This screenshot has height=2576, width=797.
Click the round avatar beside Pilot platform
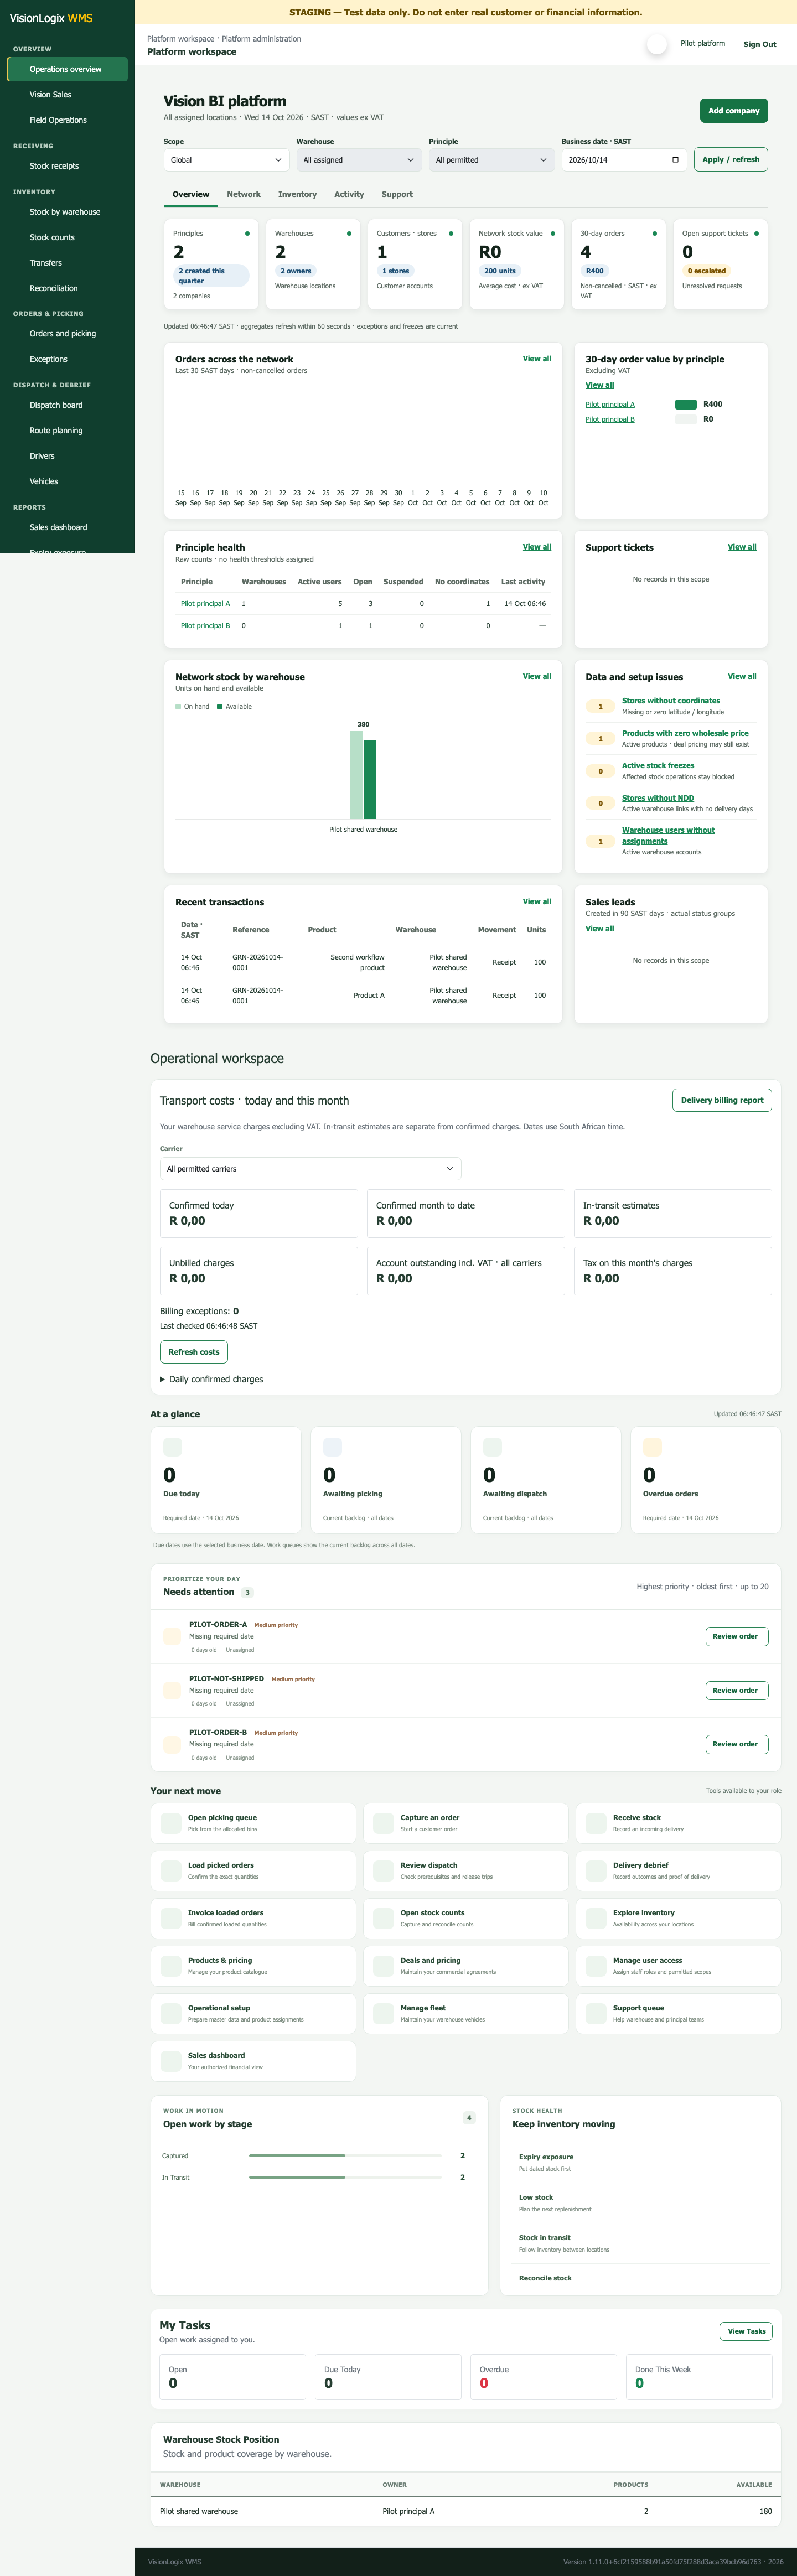tap(657, 44)
